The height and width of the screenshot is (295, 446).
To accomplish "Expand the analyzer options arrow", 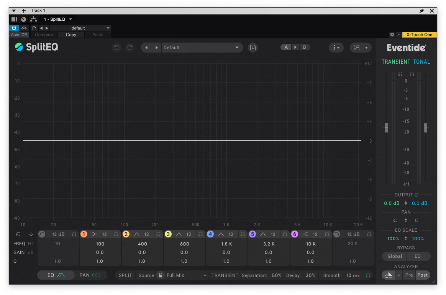I will [399, 275].
